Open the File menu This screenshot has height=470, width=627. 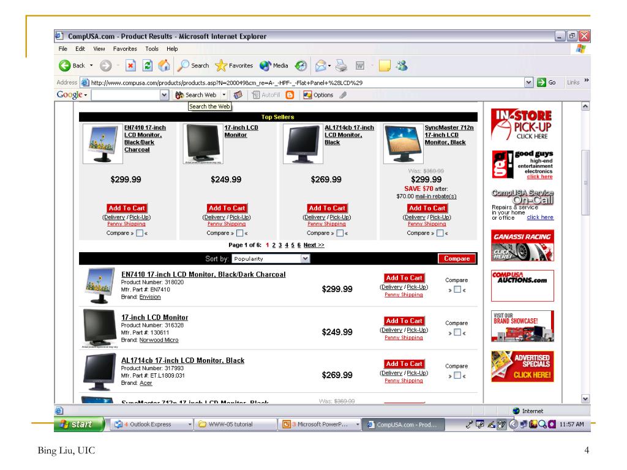[x=63, y=49]
